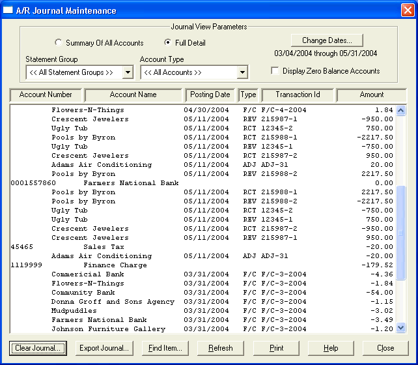Click the window icon in title bar

point(8,10)
